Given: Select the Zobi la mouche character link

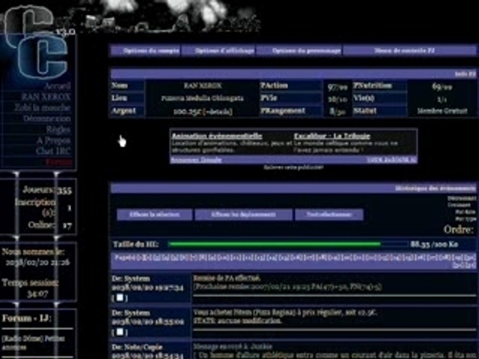Looking at the screenshot, I should 42,108.
